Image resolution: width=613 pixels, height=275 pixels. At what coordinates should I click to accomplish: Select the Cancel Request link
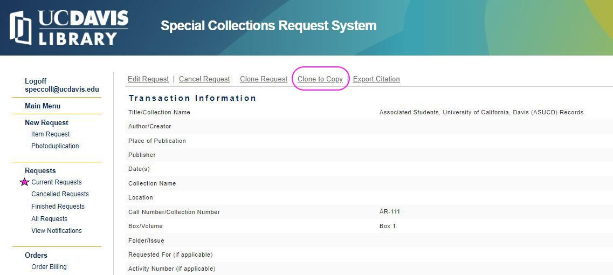point(204,79)
